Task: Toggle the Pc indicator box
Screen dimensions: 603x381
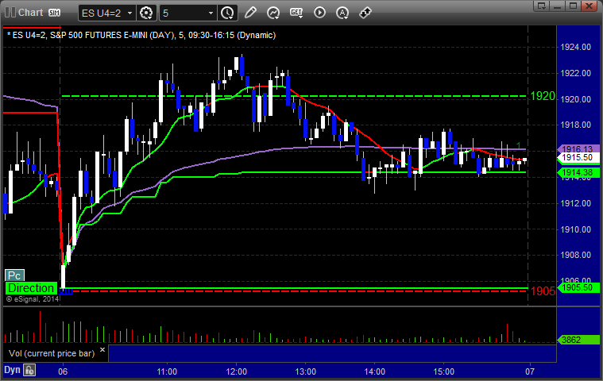Action: [x=15, y=275]
